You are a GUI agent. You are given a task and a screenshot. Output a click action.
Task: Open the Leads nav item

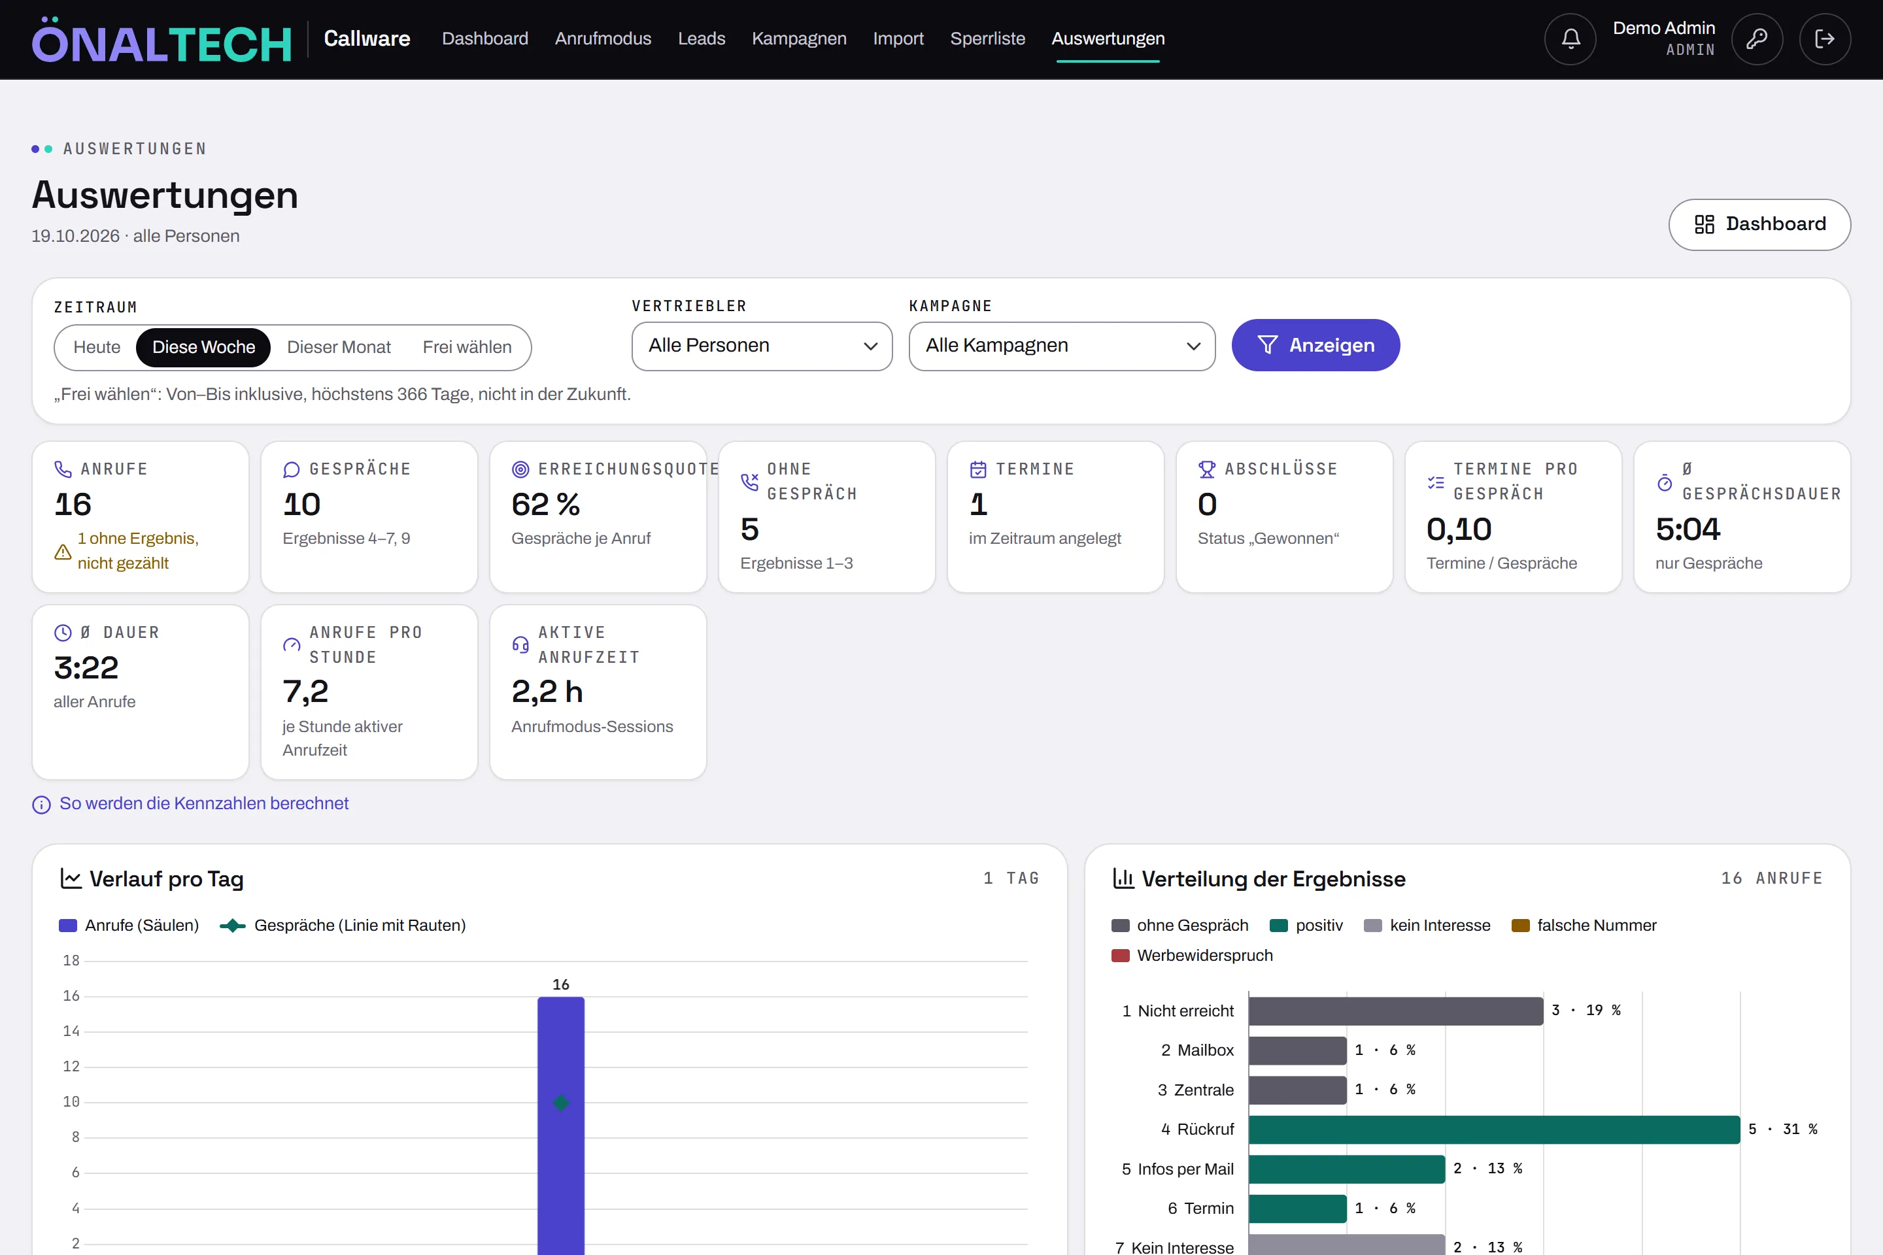[x=702, y=39]
